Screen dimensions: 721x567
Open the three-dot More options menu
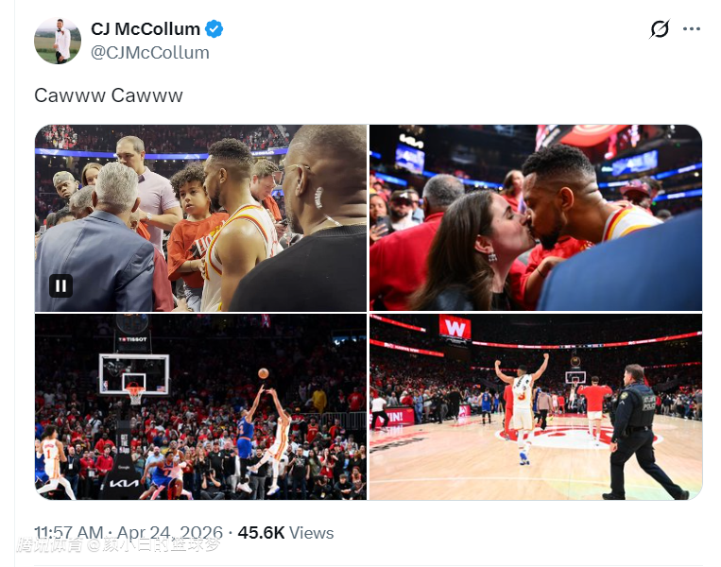692,29
